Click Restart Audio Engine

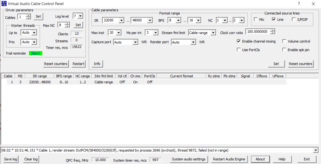tap(229, 159)
